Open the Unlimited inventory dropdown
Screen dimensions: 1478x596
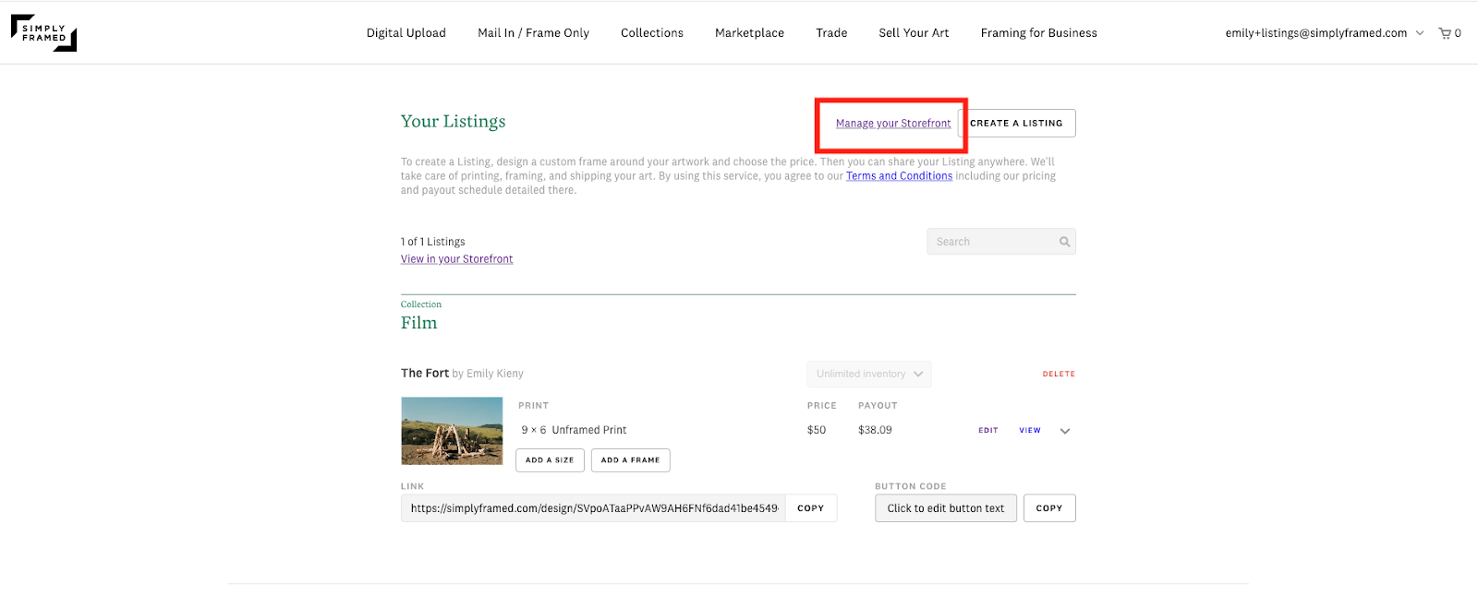coord(869,374)
